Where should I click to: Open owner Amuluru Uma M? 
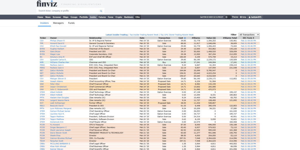pos(57,57)
